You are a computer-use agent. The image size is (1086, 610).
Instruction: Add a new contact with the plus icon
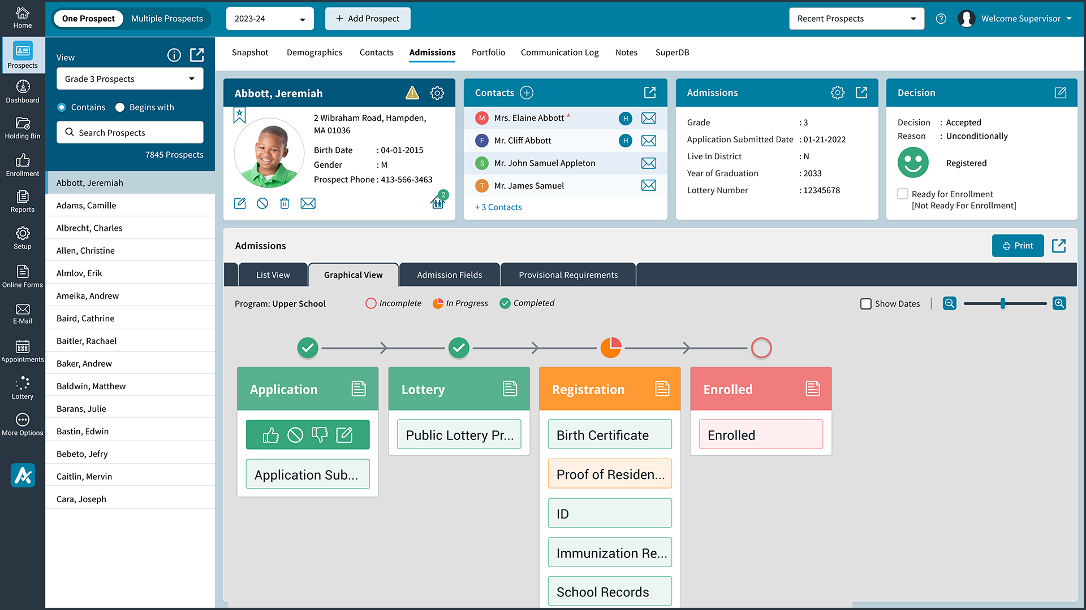tap(527, 93)
